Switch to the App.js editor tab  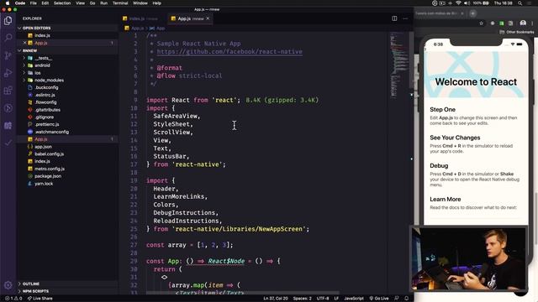[x=191, y=18]
